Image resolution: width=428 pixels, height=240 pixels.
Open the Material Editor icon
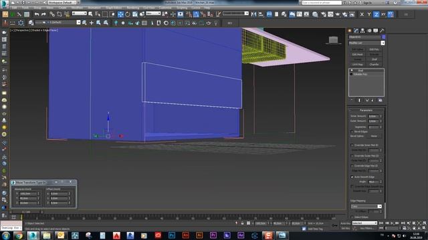315,14
